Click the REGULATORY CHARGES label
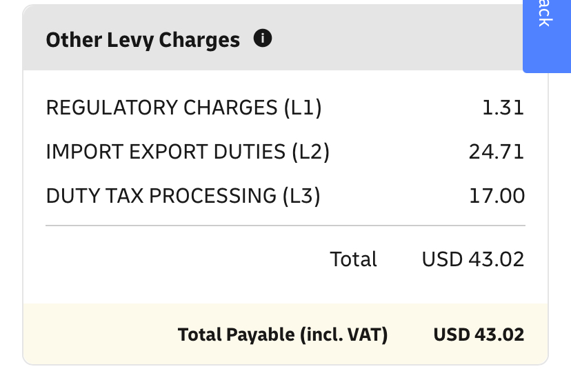This screenshot has height=389, width=571. pos(161,108)
